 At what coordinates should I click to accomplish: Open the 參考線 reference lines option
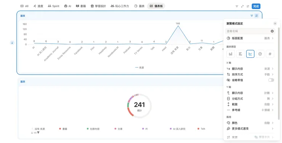tap(250, 110)
